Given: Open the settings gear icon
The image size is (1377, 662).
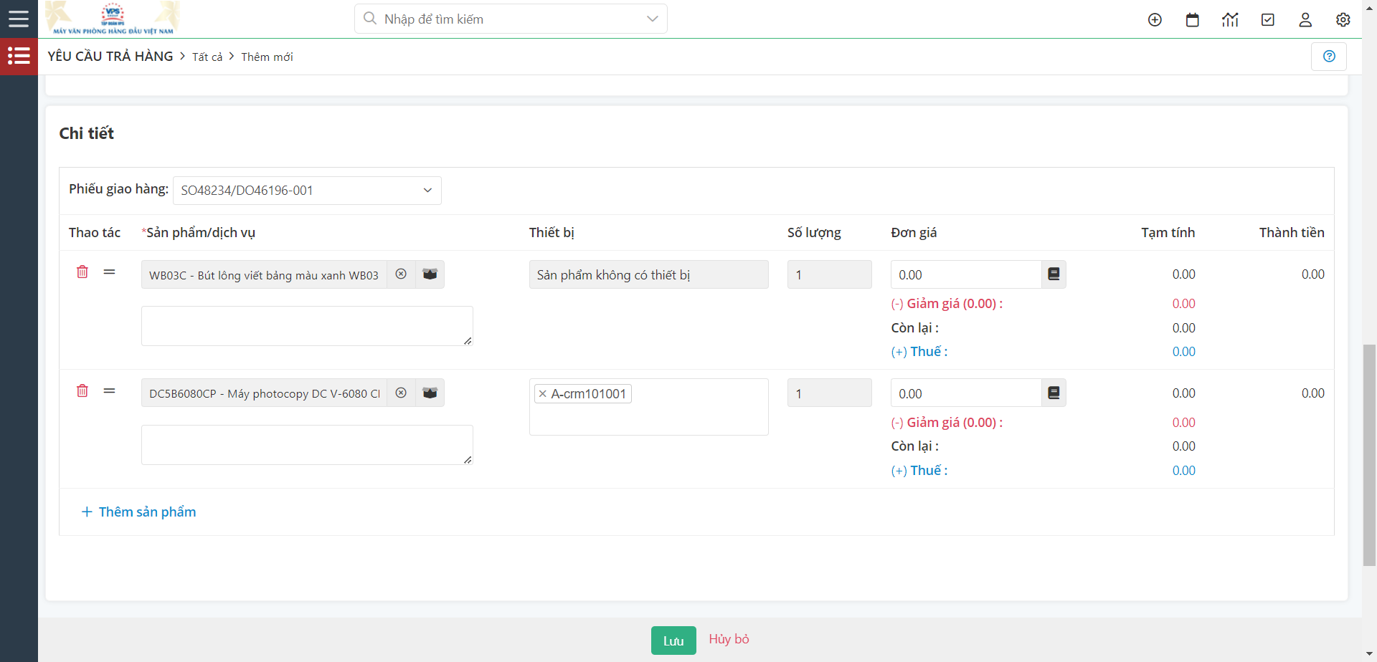Looking at the screenshot, I should 1343,20.
